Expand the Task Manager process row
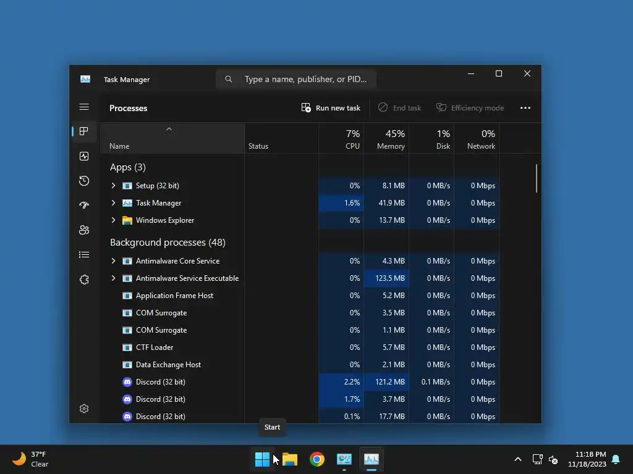The image size is (633, 474). point(114,202)
